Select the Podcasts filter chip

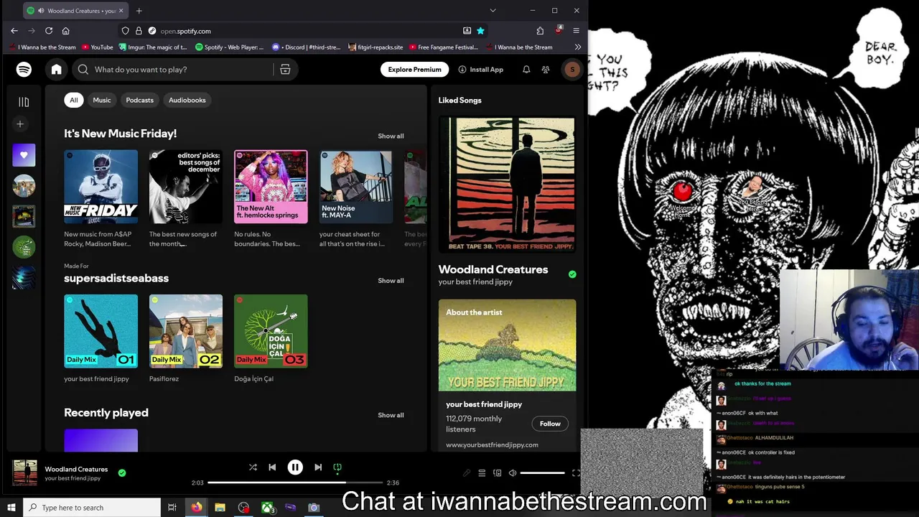[140, 101]
